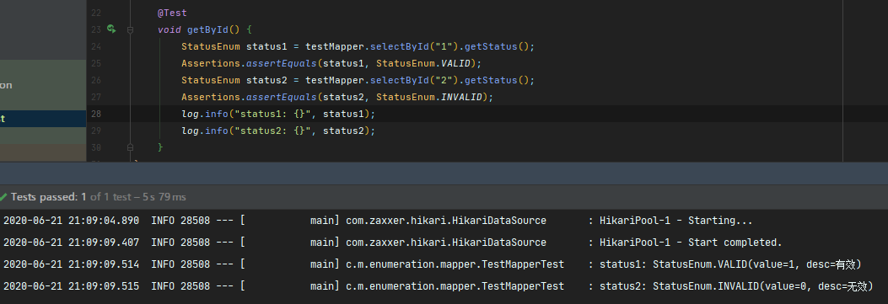Click the log.info status1 statement

tap(278, 115)
